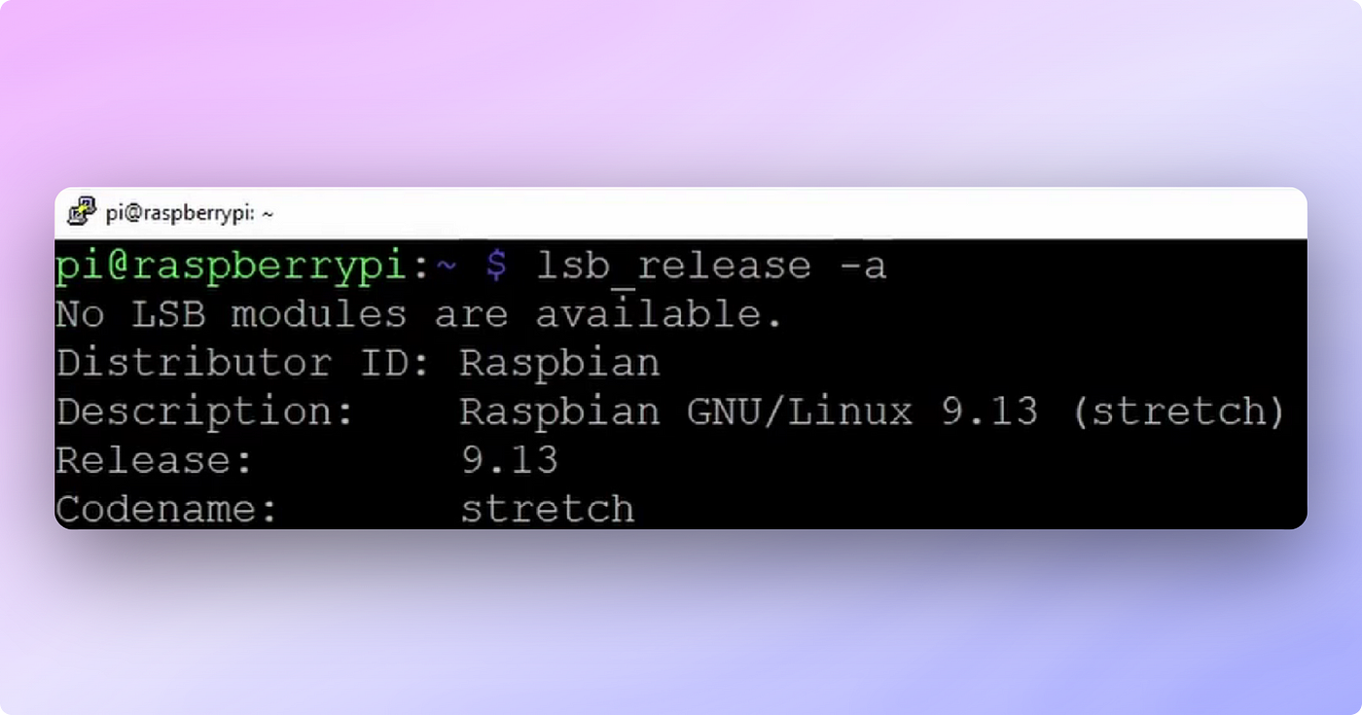
Task: Click the -a flag of the command
Action: tap(861, 267)
